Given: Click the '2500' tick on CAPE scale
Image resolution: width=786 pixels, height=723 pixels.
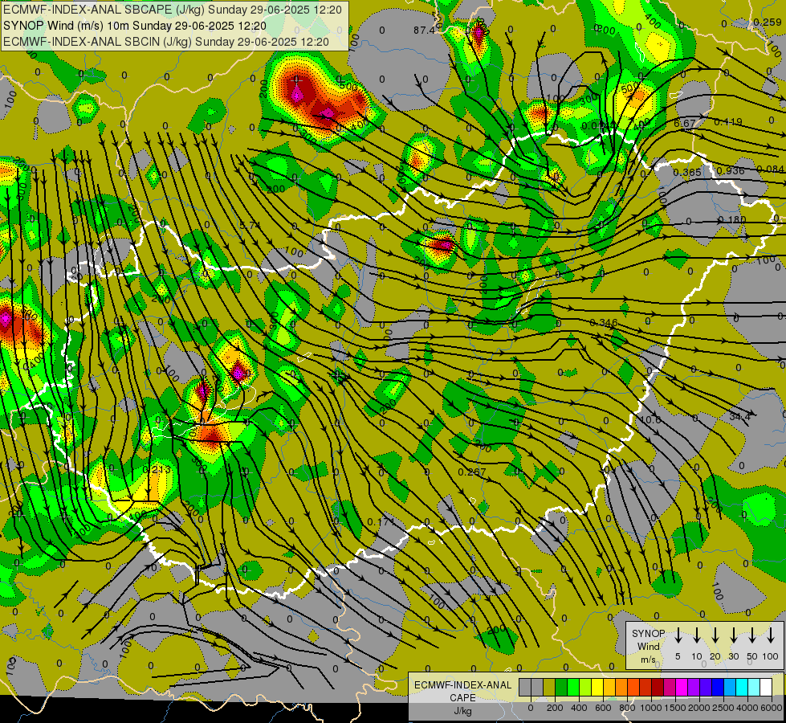Looking at the screenshot, I should 723,708.
